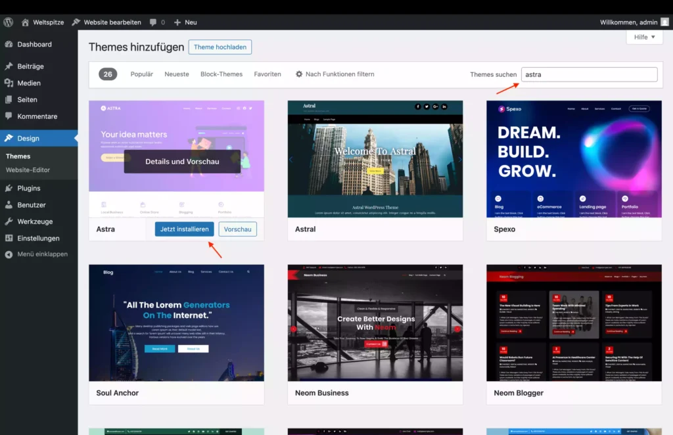Click the home icon beside Weltspitze
This screenshot has height=435, width=673.
26,22
